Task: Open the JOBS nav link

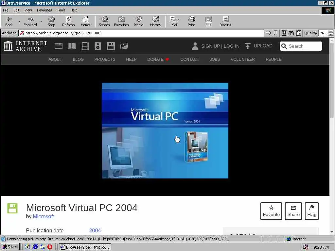Action: [x=215, y=59]
